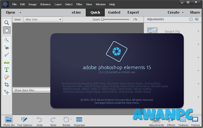The height and width of the screenshot is (128, 203).
Task: Open the File menu
Action: [x=14, y=4]
